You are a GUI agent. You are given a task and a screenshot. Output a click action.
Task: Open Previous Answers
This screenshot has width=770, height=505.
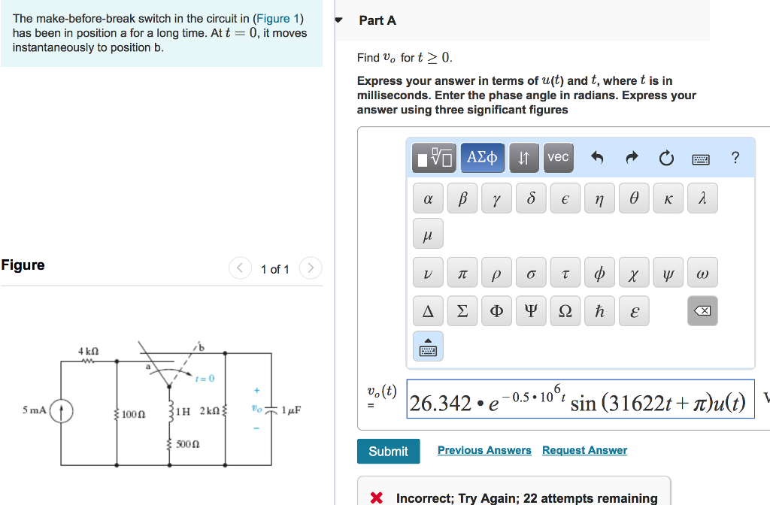(x=484, y=450)
